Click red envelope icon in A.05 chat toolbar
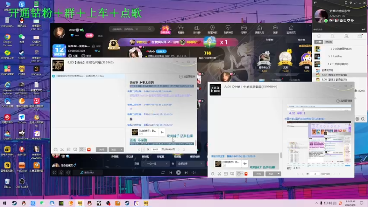Image resolution: width=368 pixels, height=207 pixels. click(246, 174)
